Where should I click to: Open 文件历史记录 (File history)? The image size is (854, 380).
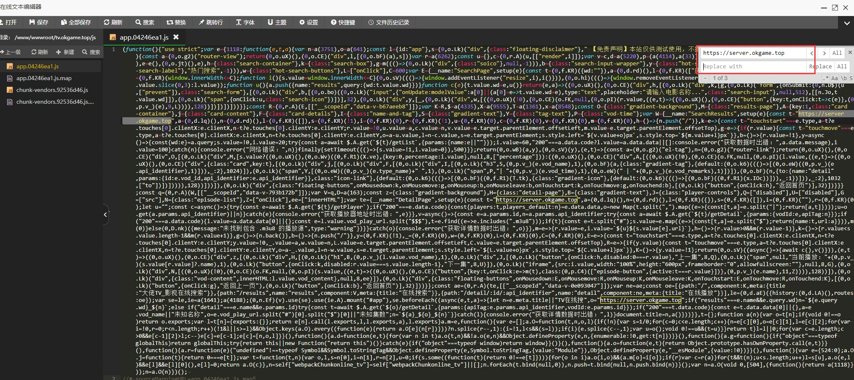click(388, 22)
